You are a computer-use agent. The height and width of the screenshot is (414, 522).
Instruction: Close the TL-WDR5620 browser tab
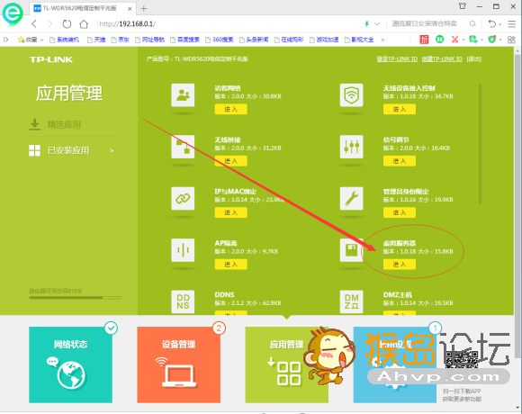point(130,9)
